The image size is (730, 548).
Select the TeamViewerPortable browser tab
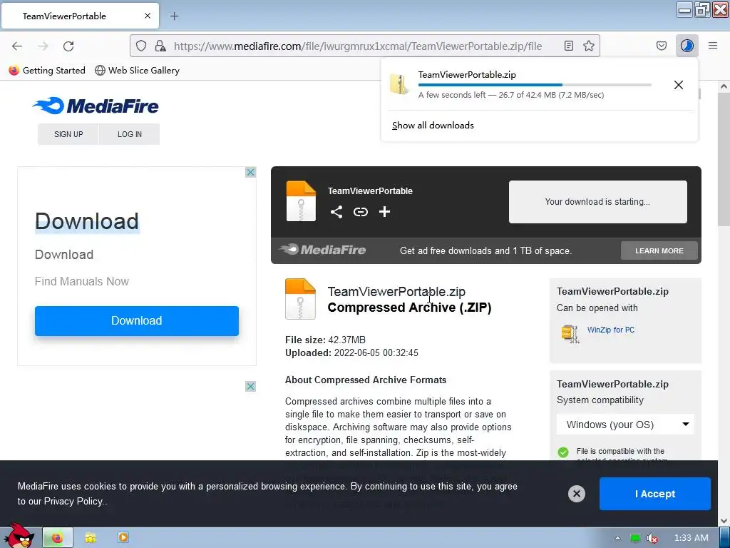click(80, 16)
